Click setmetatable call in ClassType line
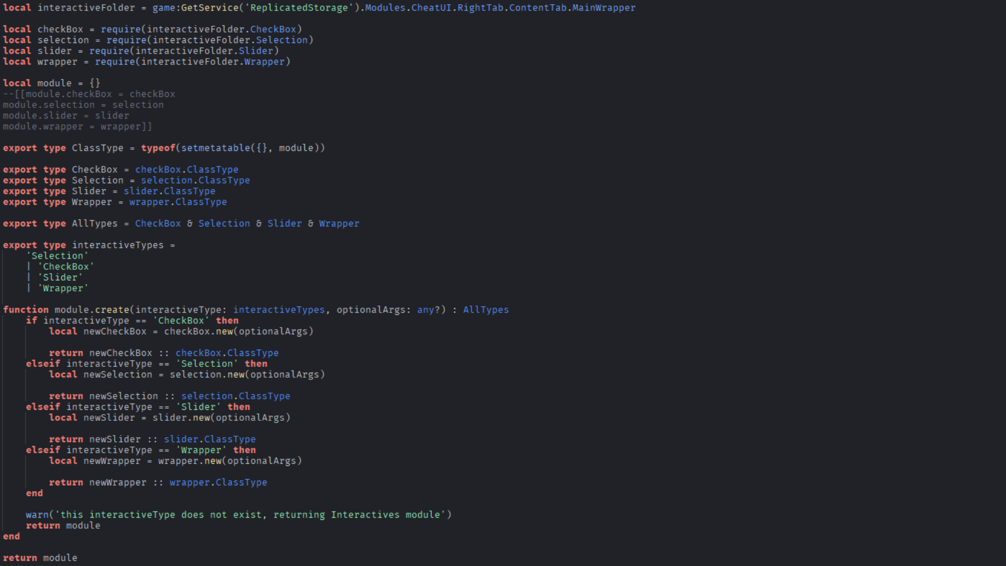The width and height of the screenshot is (1006, 566). [x=216, y=148]
